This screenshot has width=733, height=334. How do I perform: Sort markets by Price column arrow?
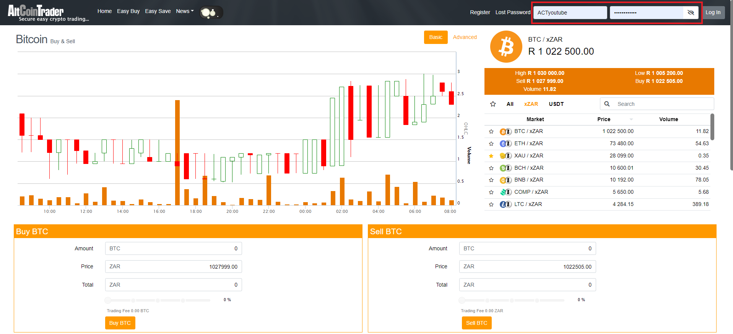(x=631, y=119)
